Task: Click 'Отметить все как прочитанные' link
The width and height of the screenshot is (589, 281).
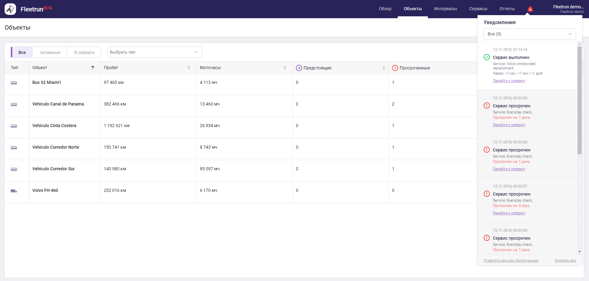Action: [x=511, y=261]
